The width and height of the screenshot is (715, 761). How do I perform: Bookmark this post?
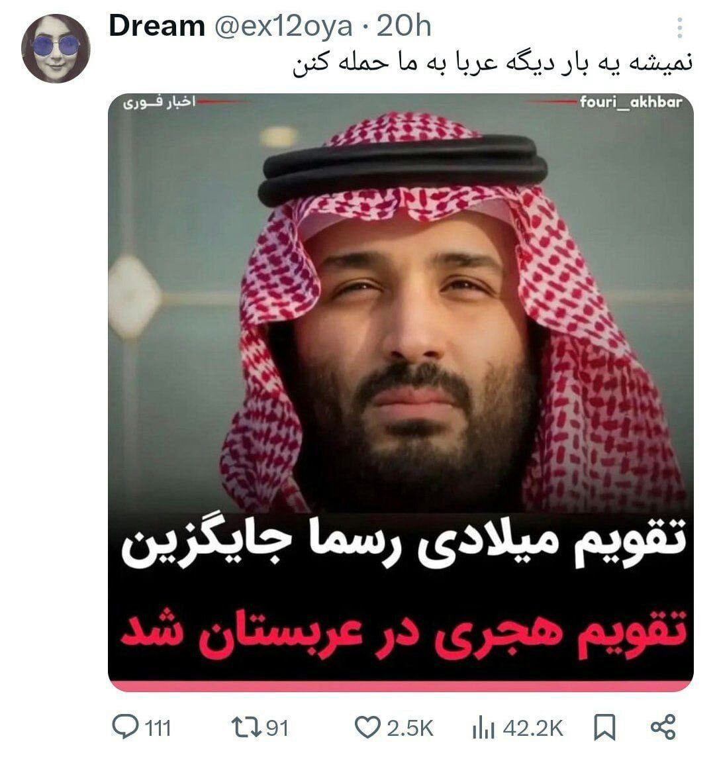pyautogui.click(x=604, y=727)
